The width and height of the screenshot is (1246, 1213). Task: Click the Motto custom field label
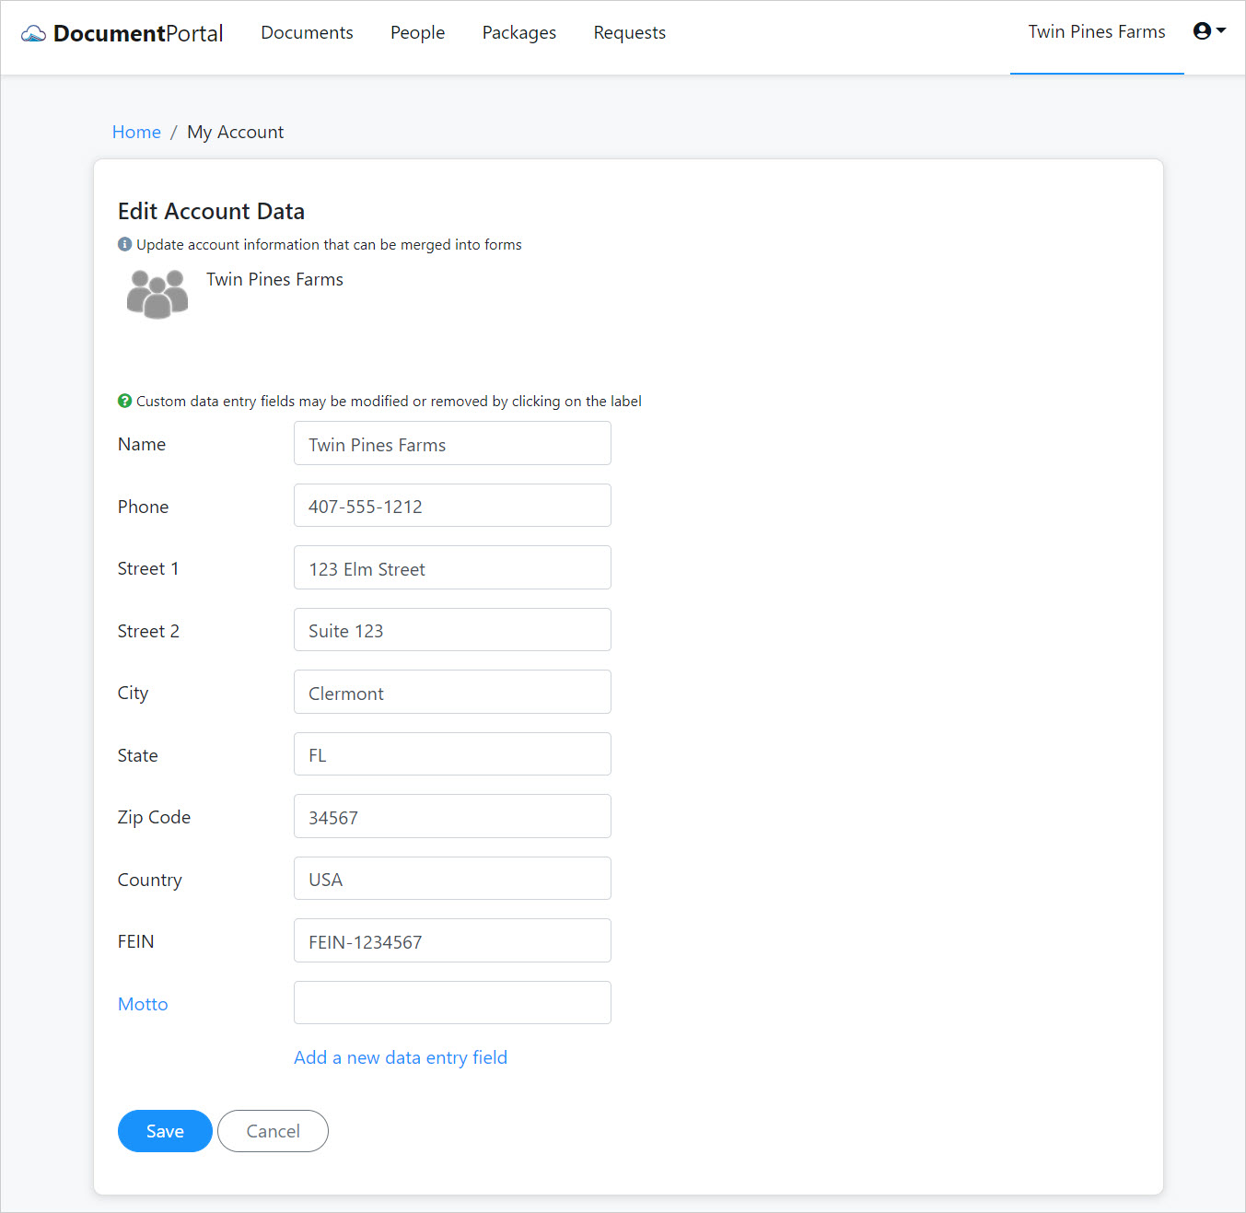click(x=143, y=1004)
